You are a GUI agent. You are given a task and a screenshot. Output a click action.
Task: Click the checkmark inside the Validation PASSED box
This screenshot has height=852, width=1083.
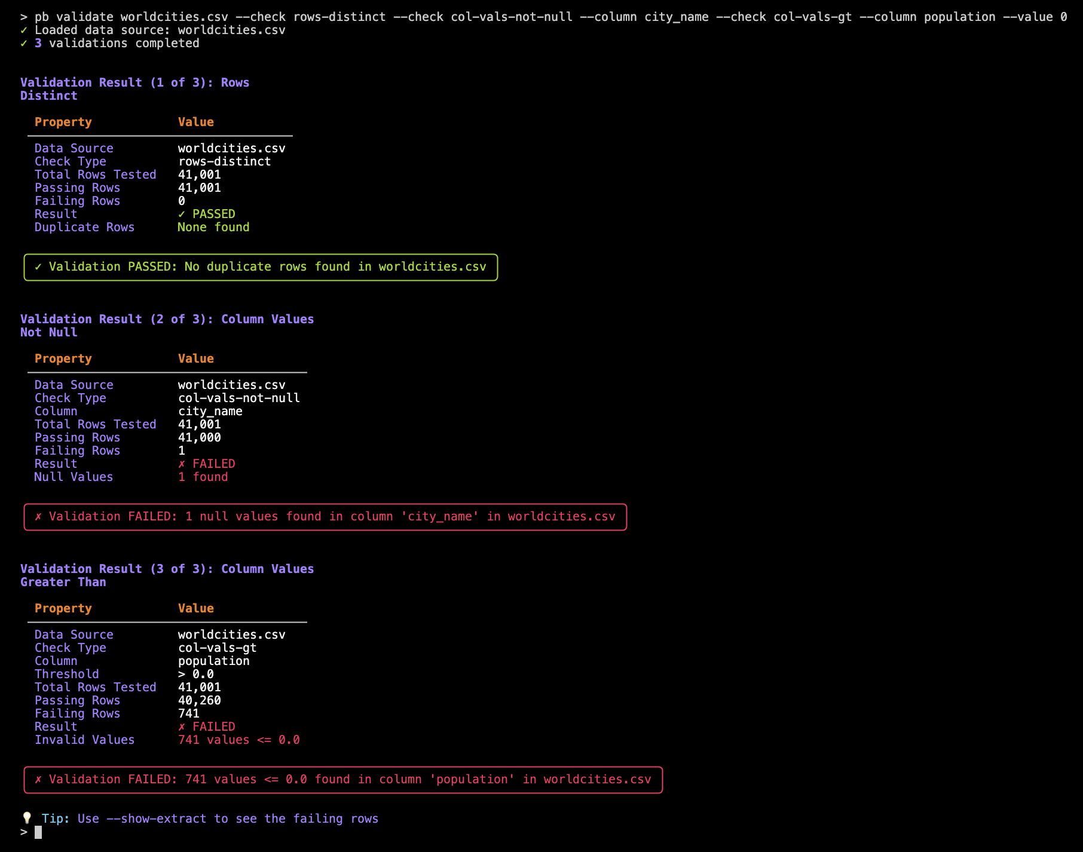[38, 266]
